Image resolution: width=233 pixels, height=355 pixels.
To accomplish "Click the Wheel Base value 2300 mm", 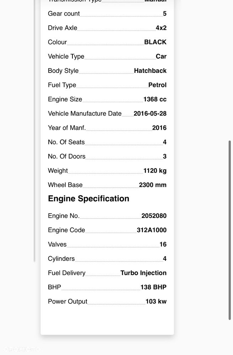I will [152, 185].
